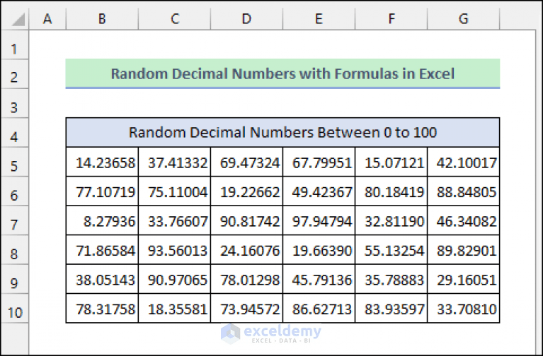Screen dimensions: 543x356
Task: Select cell containing 32.81190
Action: [x=391, y=221]
